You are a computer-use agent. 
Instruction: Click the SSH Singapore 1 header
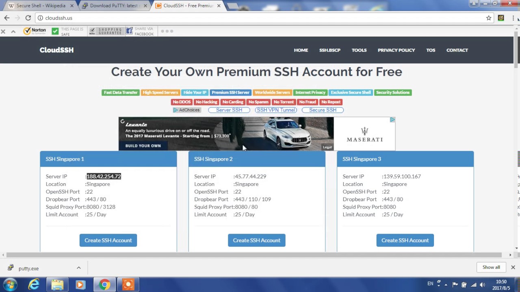(108, 159)
